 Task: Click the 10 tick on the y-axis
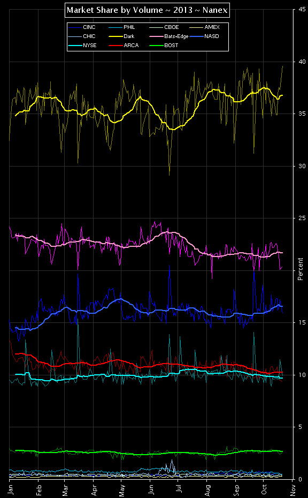pos(303,375)
